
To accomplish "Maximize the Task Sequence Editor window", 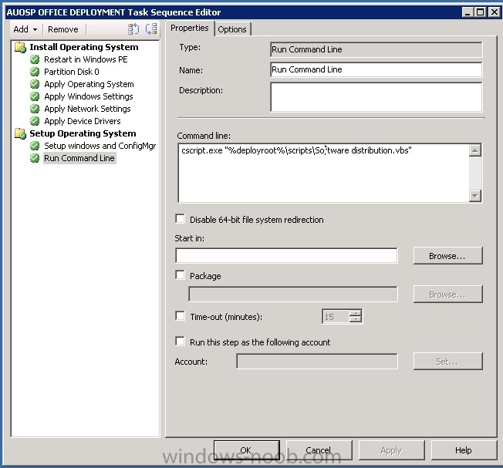I will (480, 12).
